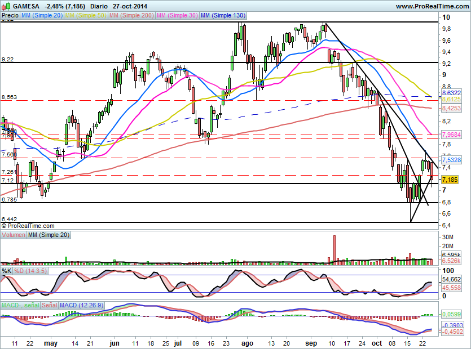This screenshot has height=349, width=471.
Task: Select the MM (Simple 20) price label
Action: pyautogui.click(x=42, y=15)
